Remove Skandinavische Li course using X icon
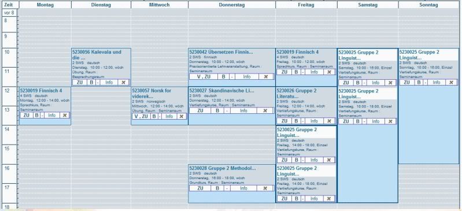Viewport: 462px width, 211px height. pos(265,110)
